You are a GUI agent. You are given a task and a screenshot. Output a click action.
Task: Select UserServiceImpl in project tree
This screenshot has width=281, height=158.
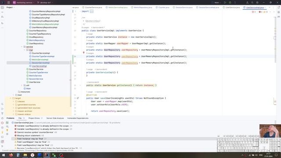[x=38, y=66]
